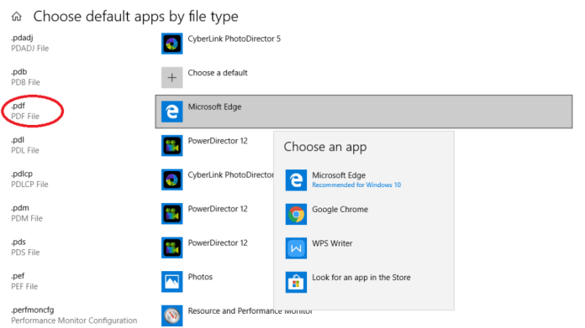Pick WPS Writer icon in Choose an app
585x328 pixels.
point(296,248)
